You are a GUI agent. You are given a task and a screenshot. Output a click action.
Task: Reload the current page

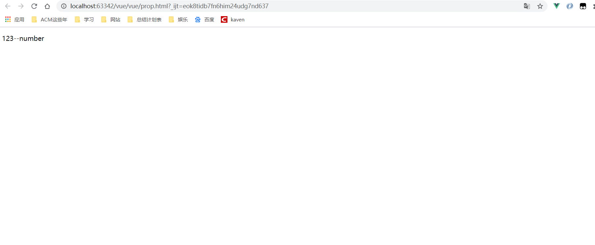point(34,6)
